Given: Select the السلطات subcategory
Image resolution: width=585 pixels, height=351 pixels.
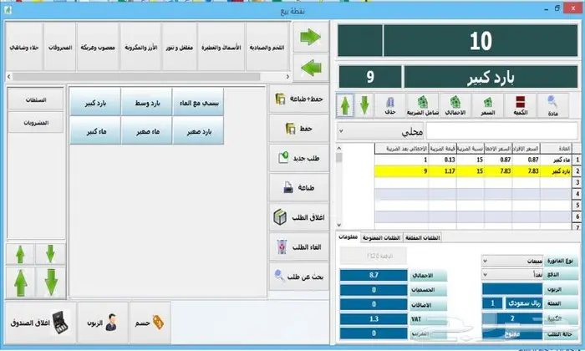Looking at the screenshot, I should click(36, 99).
